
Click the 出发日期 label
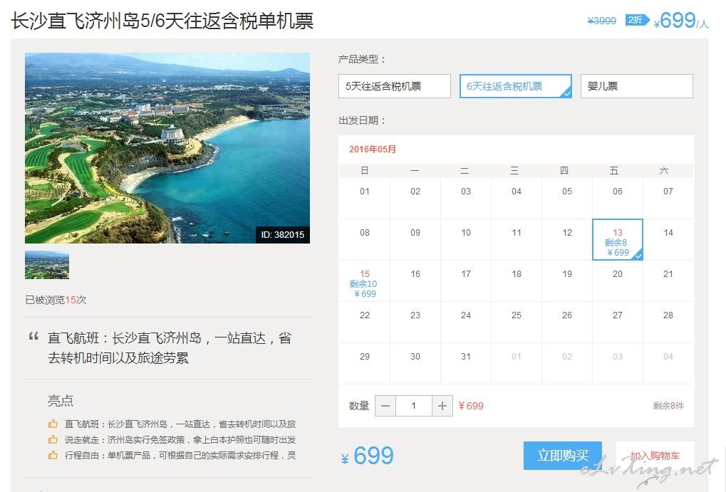click(362, 120)
